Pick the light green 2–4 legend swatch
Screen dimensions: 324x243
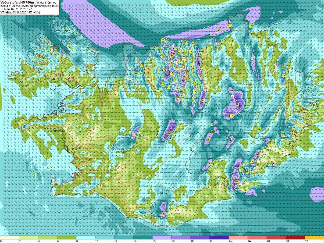click(x=29, y=238)
